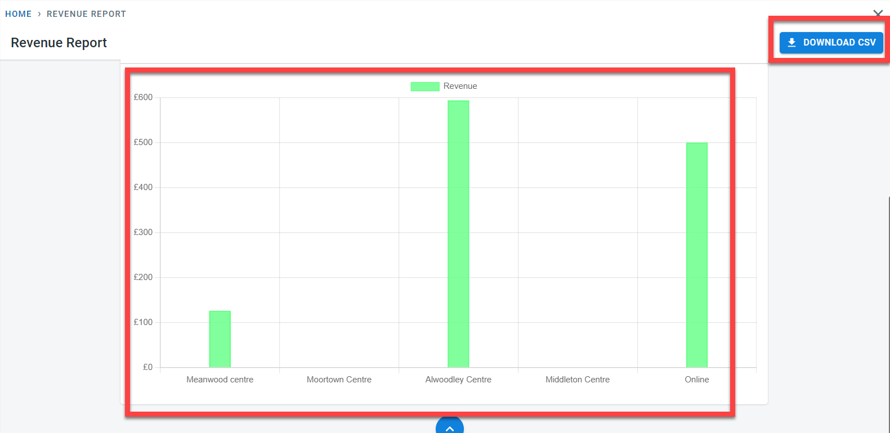Click the Online axis label
Viewport: 890px width, 433px height.
[x=696, y=380]
